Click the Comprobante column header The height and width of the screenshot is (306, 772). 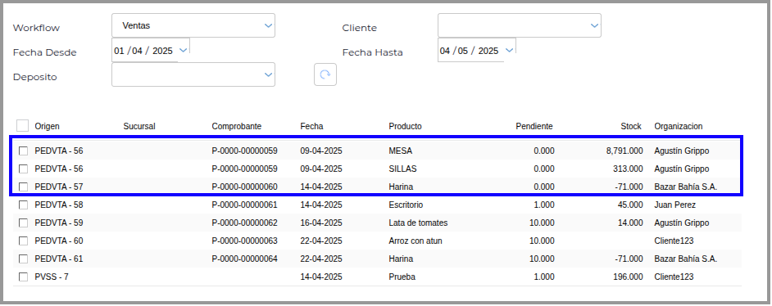click(x=236, y=126)
